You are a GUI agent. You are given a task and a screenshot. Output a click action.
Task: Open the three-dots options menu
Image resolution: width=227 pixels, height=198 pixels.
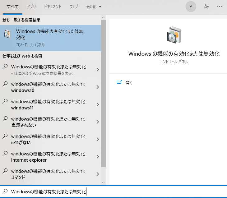point(220,7)
